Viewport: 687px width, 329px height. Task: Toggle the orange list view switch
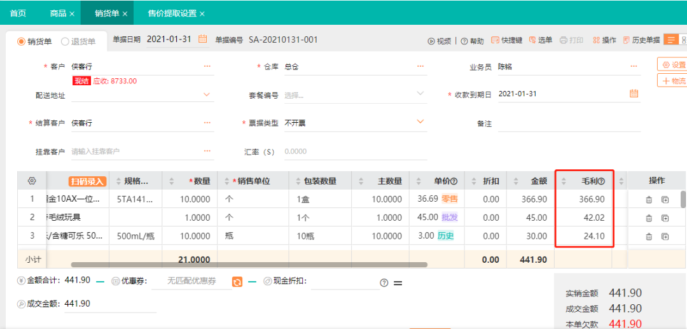[670, 39]
